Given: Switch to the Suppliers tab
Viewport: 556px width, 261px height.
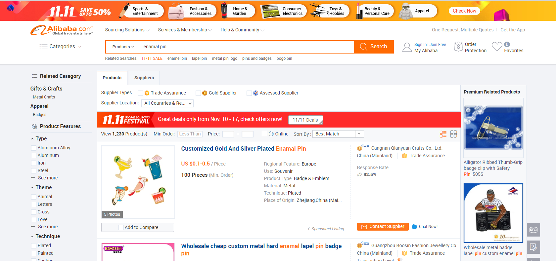Looking at the screenshot, I should pos(144,78).
